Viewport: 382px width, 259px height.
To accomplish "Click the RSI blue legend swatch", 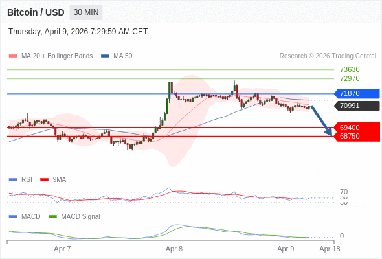I will [x=13, y=180].
